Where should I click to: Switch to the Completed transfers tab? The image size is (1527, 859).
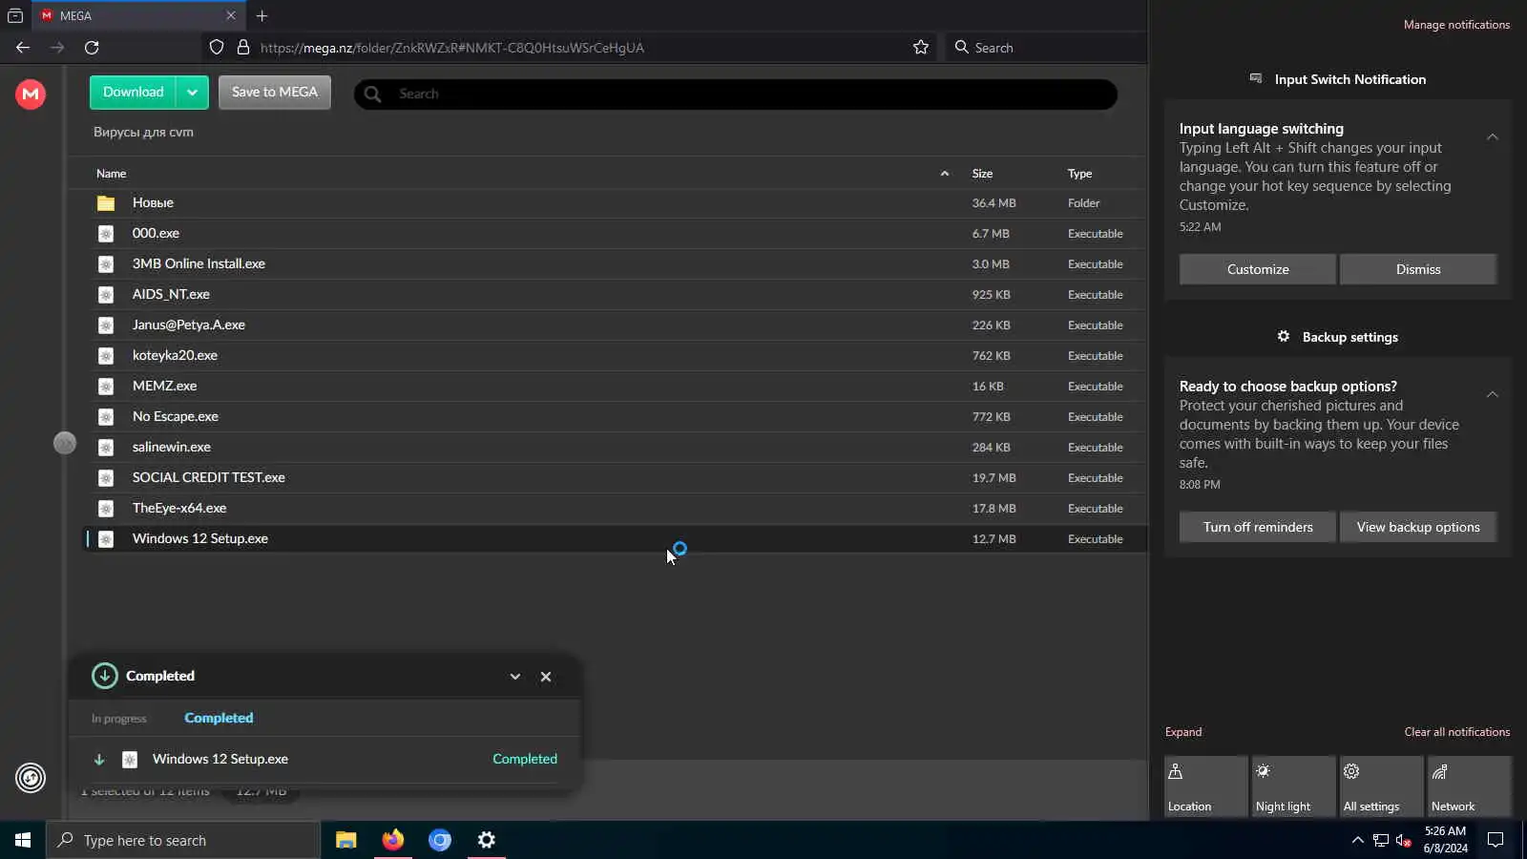[219, 718]
